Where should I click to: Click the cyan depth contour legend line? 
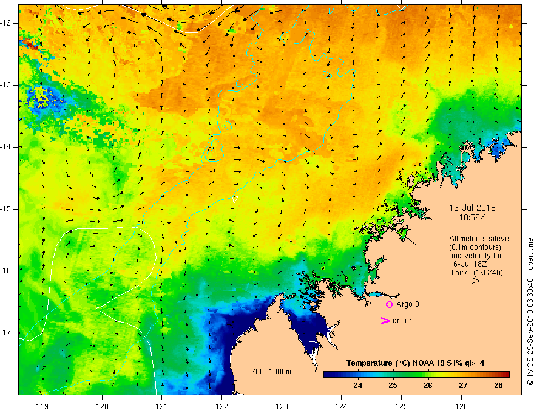point(261,378)
